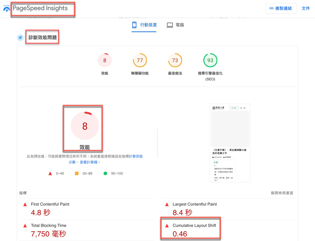The height and width of the screenshot is (241, 315).
Task: Switch to the 行動裝置 mobile tab
Action: click(x=144, y=25)
